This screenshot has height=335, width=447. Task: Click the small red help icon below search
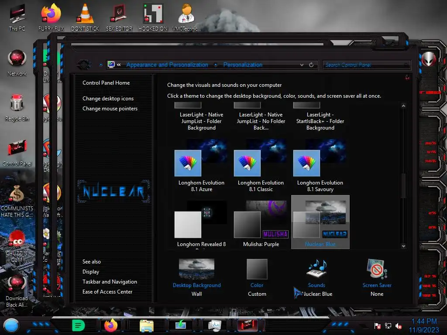407,78
